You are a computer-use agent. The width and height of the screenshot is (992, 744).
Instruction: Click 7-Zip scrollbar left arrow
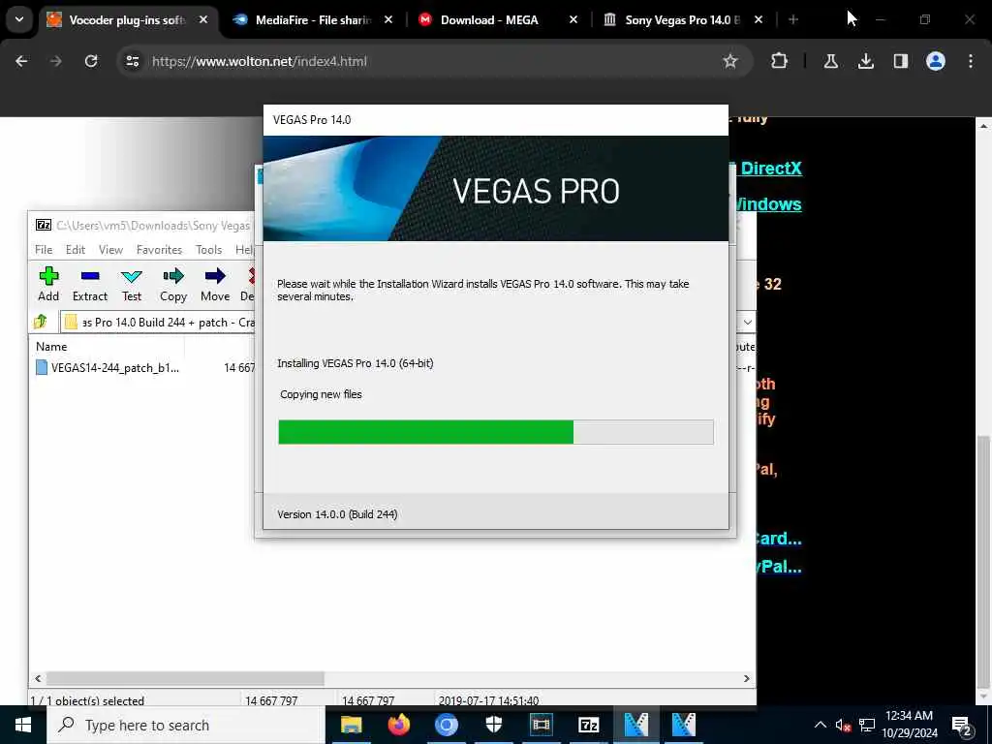[x=38, y=678]
